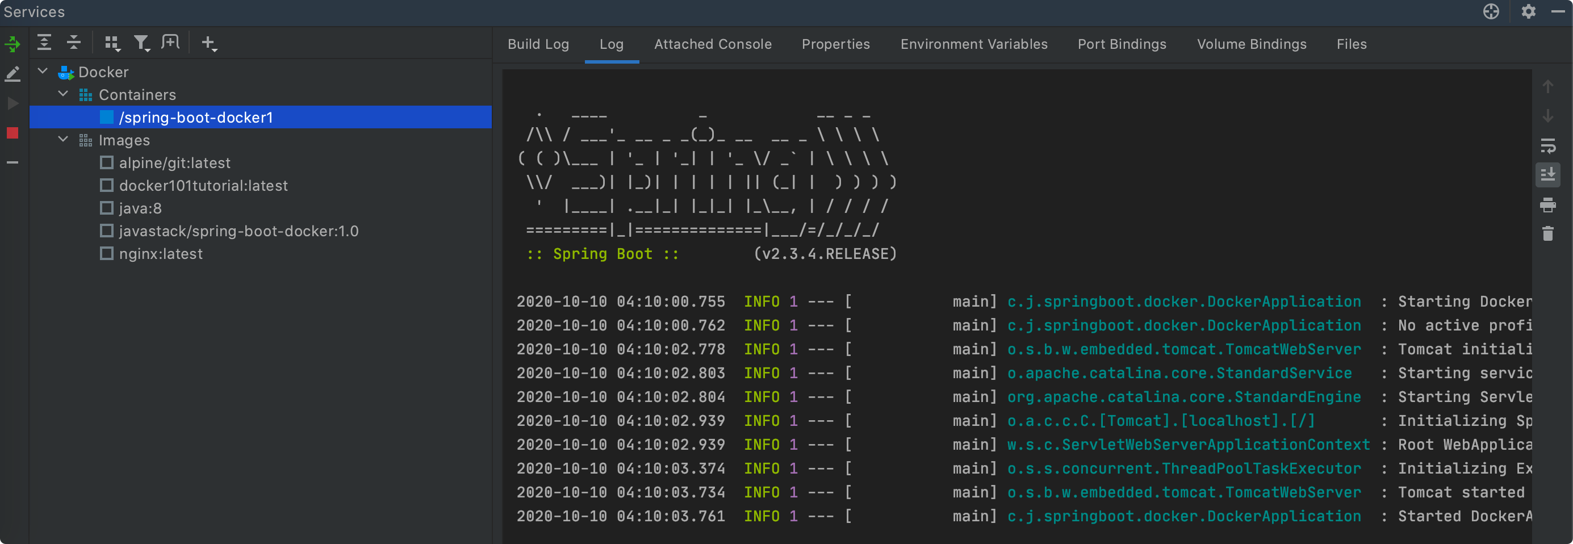Click the ':: Spring Boot ::' banner text

click(602, 254)
